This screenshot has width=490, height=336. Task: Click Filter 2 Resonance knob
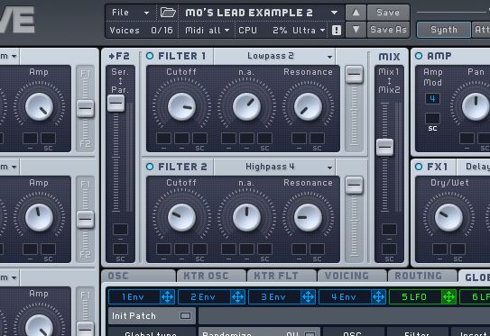pyautogui.click(x=308, y=217)
